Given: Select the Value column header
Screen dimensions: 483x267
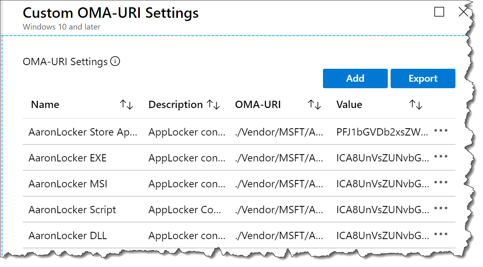Looking at the screenshot, I should tap(349, 104).
